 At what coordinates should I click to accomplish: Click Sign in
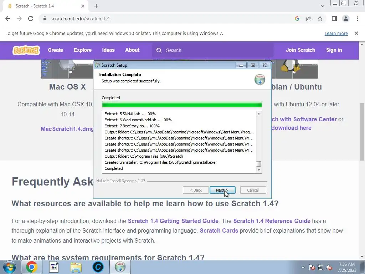[x=334, y=50]
